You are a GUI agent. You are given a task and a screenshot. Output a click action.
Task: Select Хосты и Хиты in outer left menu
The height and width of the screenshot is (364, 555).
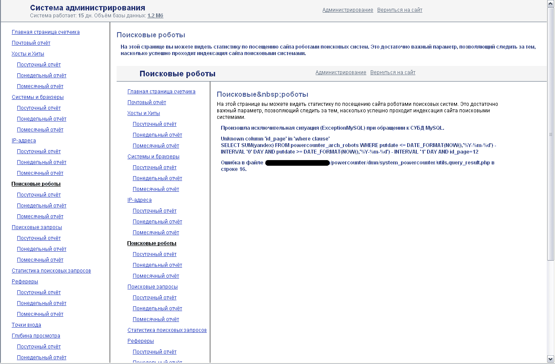(28, 54)
